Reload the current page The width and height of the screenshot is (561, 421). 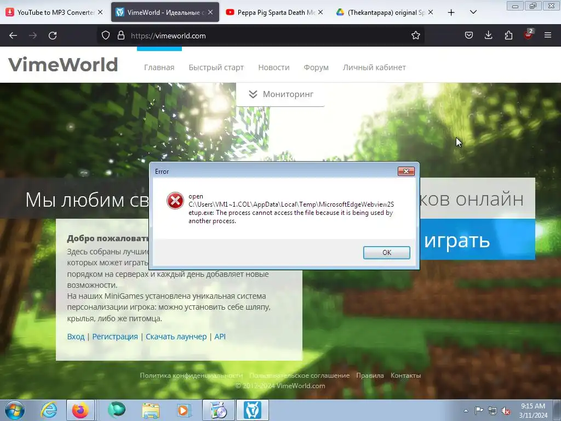(x=53, y=36)
